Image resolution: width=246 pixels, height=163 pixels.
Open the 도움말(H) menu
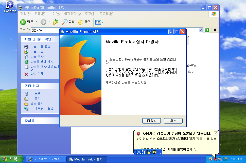coord(106,14)
